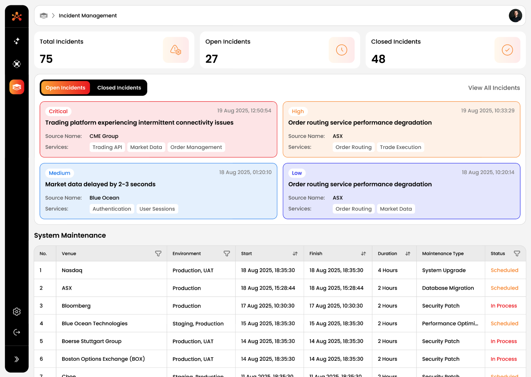
Task: Toggle sorting on the Duration column
Action: point(408,254)
